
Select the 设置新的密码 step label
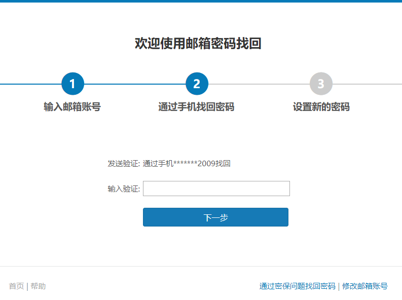coord(321,107)
